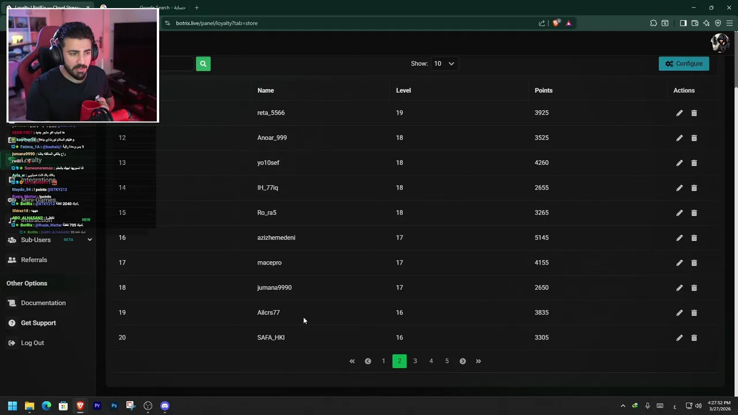Screen dimensions: 738x415
Task: Edit the azizhemedeni row
Action: click(x=679, y=238)
